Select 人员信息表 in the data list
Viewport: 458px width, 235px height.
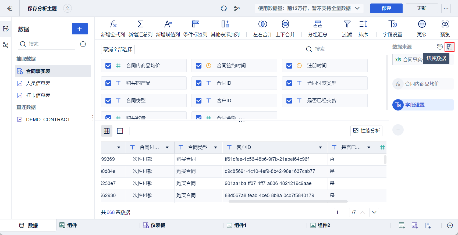pos(53,83)
